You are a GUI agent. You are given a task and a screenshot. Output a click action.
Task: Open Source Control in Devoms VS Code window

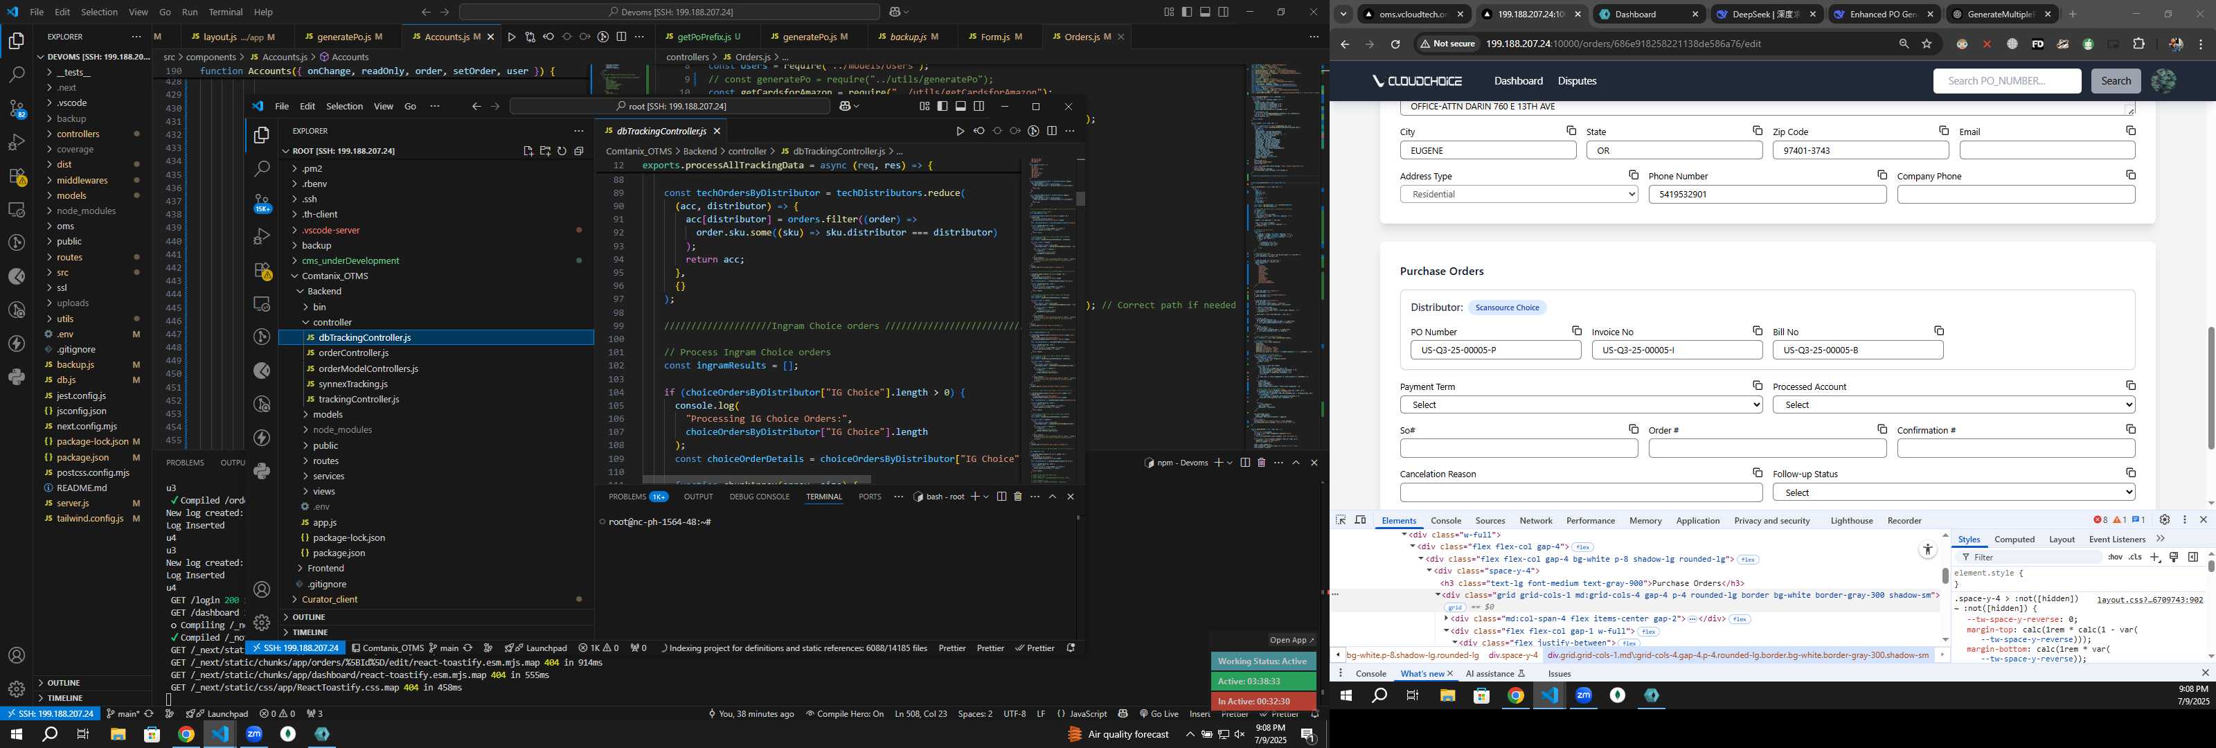pos(17,109)
